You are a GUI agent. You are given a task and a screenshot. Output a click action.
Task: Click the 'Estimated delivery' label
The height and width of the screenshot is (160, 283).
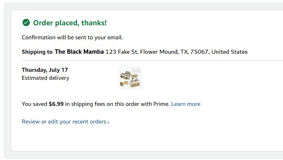pos(45,78)
